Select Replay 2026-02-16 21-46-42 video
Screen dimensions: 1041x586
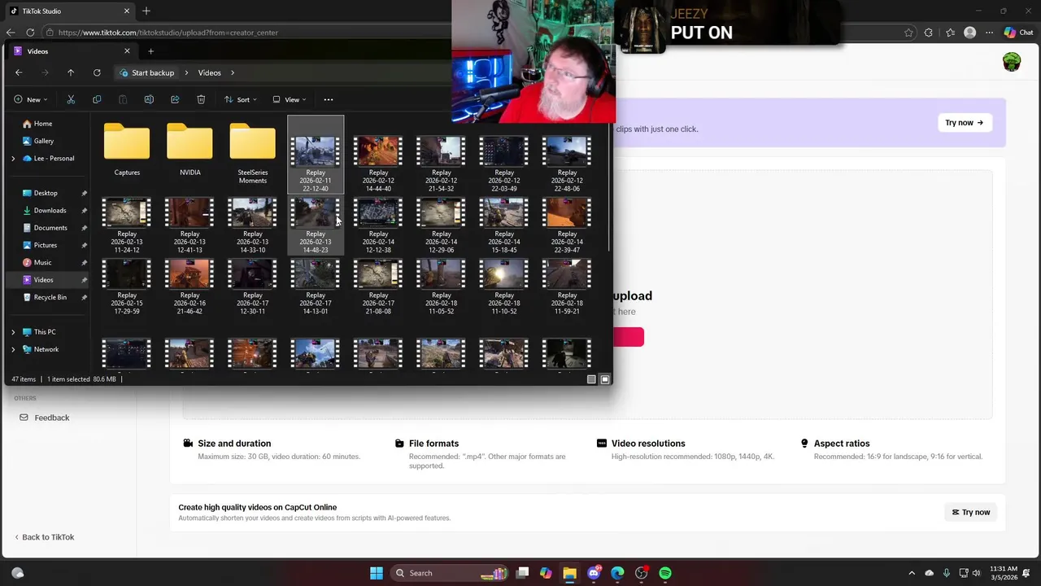189,286
